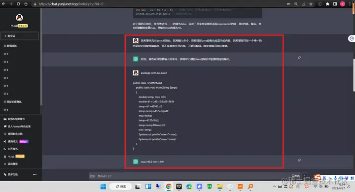Viewport: 355px width, 192px height.
Task: Click the chat page vertical scrollbar
Action: [x=354, y=75]
